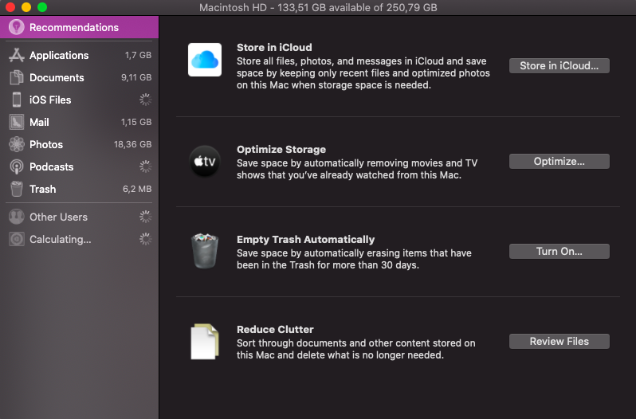Open the Documents category in sidebar
Viewport: 636px width, 419px height.
coord(57,77)
